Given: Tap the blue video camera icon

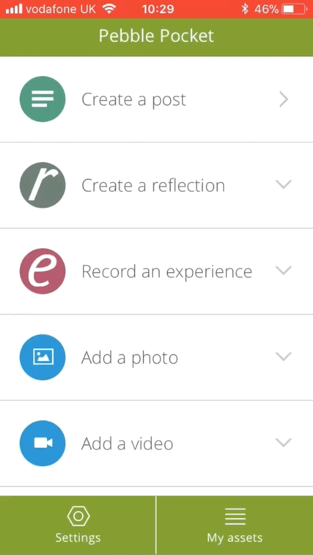Looking at the screenshot, I should pyautogui.click(x=42, y=443).
